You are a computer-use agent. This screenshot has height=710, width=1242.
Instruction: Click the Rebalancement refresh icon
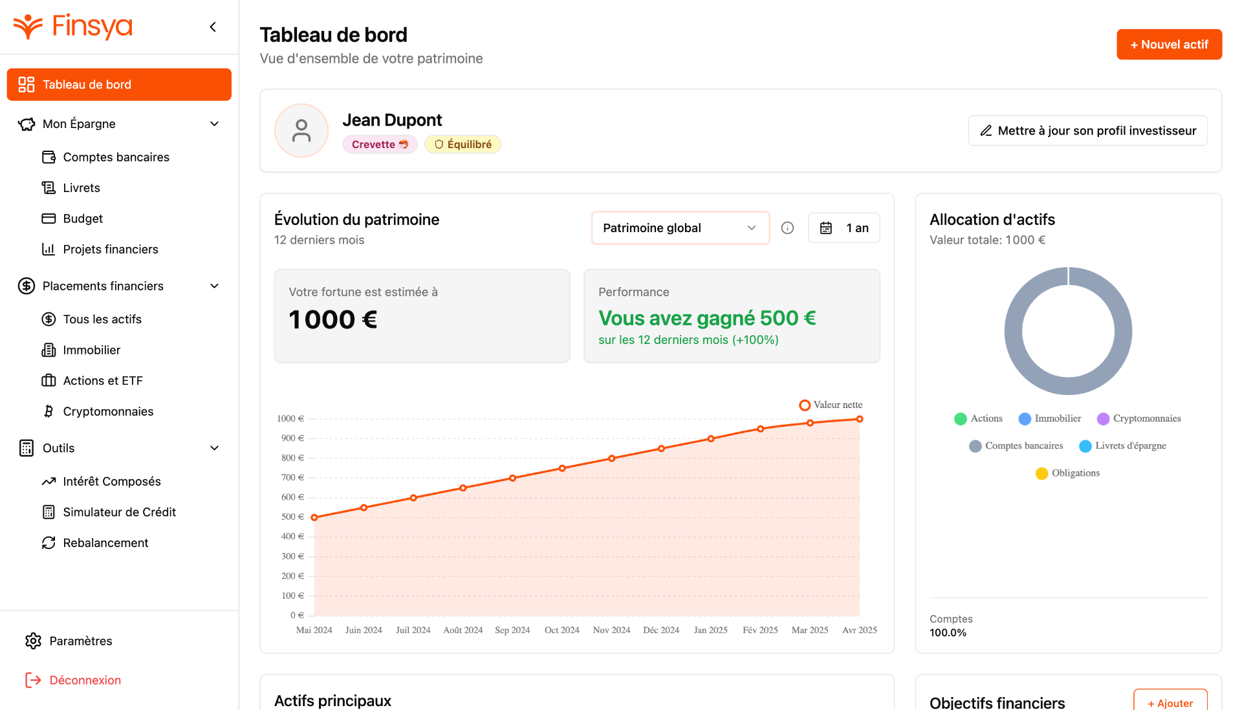(49, 543)
